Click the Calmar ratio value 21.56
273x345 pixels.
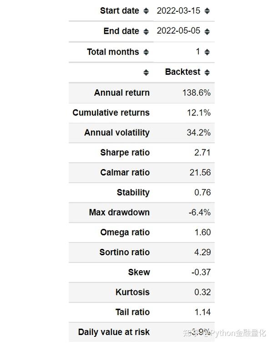(x=200, y=172)
